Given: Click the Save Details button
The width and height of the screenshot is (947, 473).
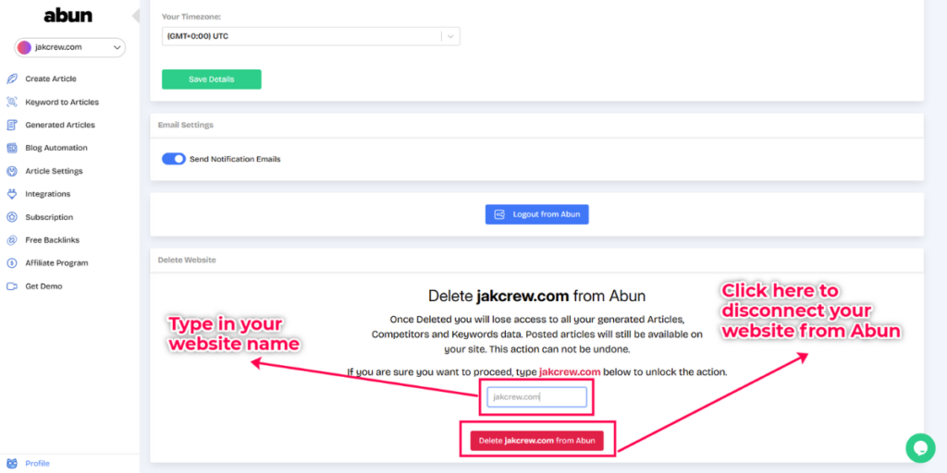Looking at the screenshot, I should (212, 79).
